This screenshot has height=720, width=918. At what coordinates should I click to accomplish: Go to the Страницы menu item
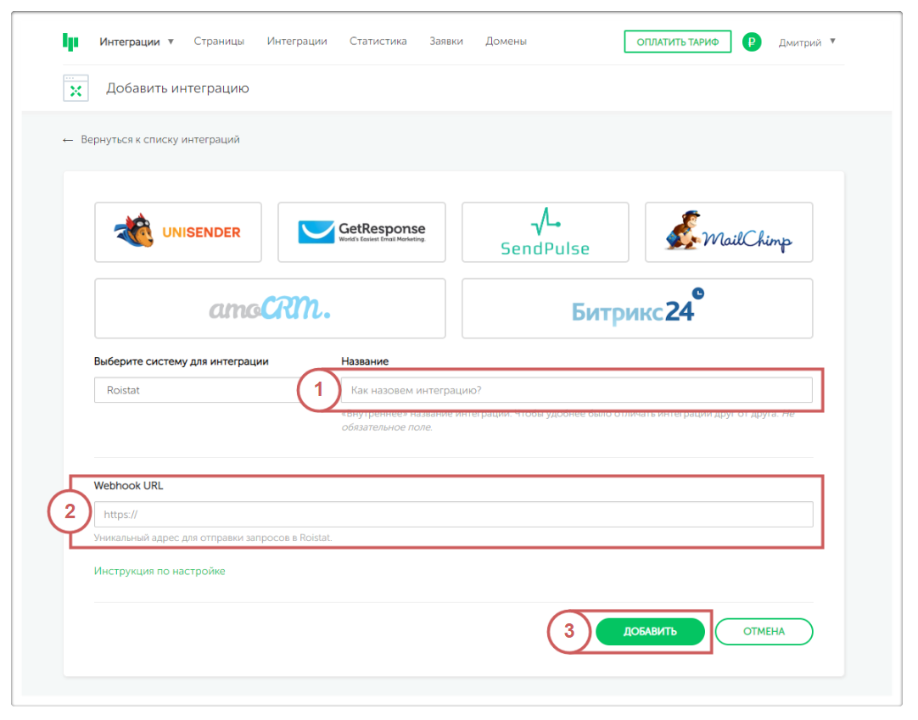tap(219, 41)
